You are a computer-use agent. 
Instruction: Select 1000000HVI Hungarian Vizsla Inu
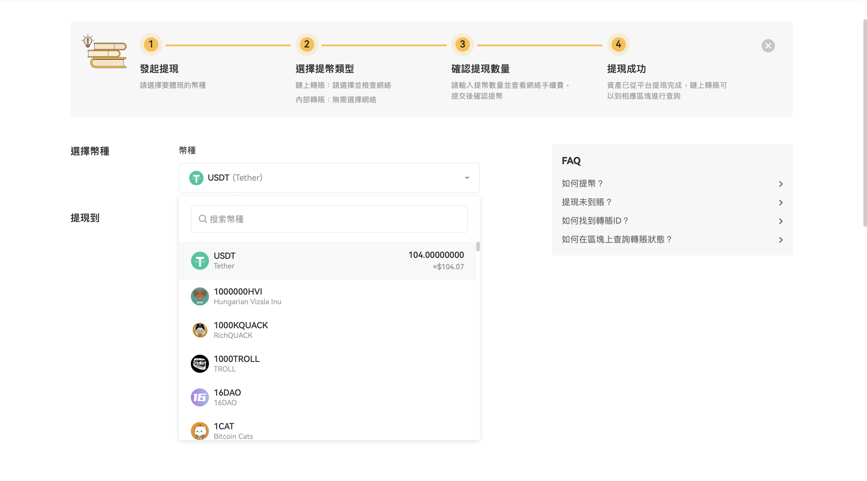coord(328,296)
